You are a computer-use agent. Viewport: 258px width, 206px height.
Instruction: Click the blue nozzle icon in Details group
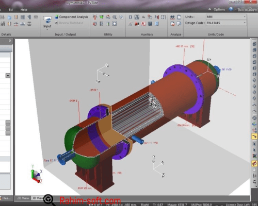9,17
